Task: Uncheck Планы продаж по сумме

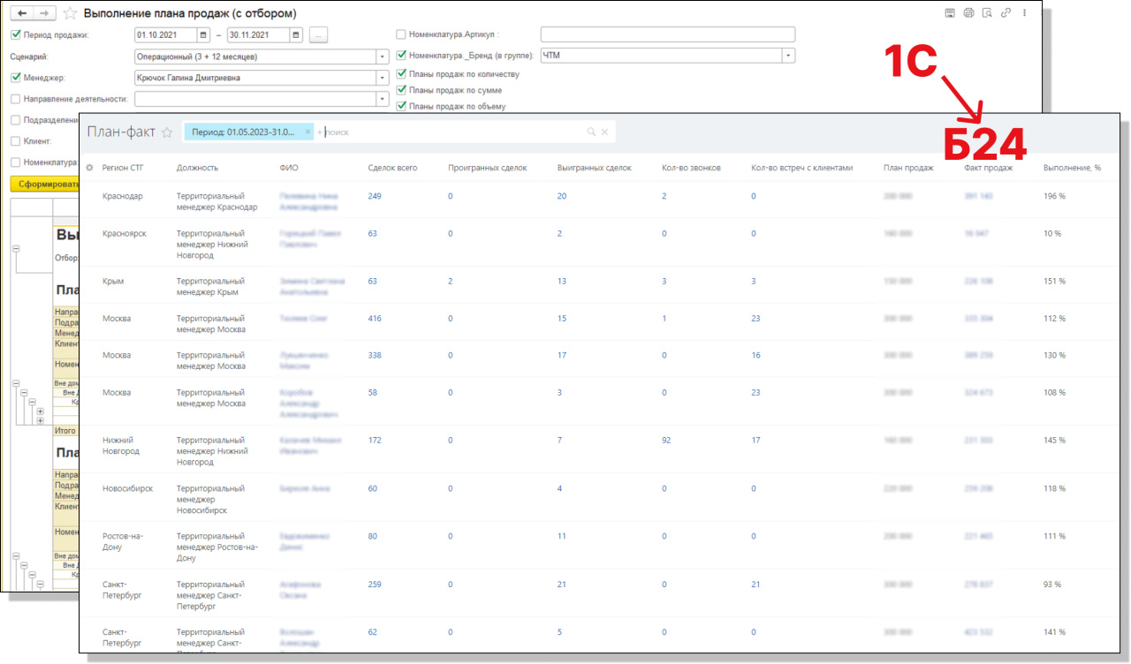Action: (401, 90)
